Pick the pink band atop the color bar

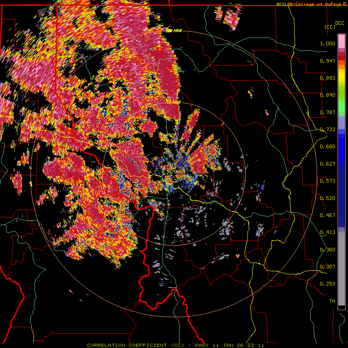pyautogui.click(x=341, y=41)
